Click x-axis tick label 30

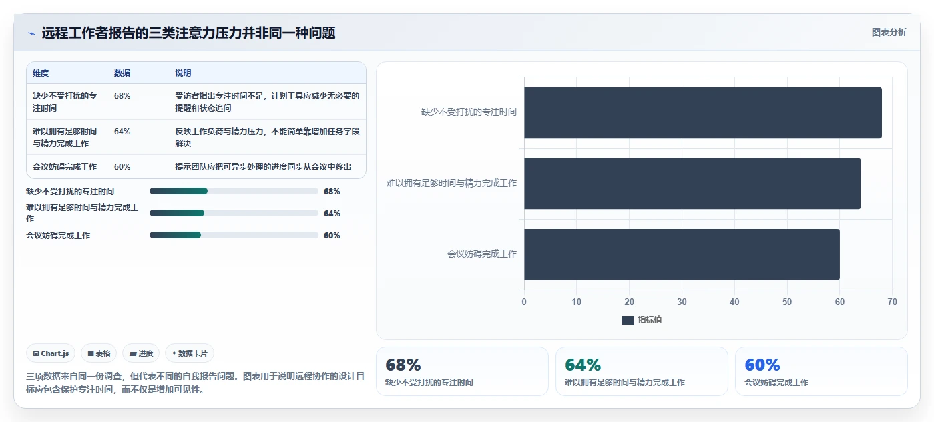coord(682,302)
